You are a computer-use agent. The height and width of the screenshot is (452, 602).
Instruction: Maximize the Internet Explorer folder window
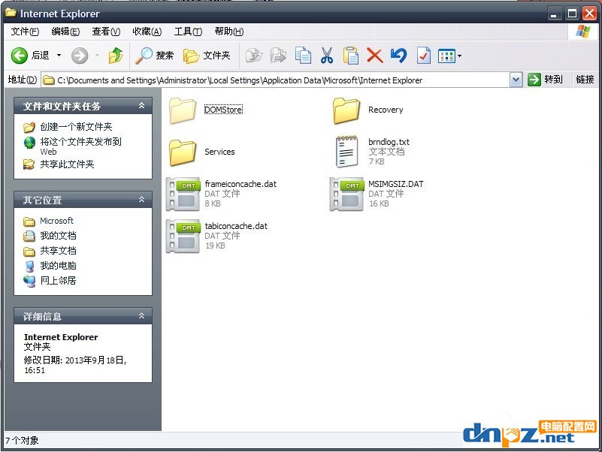(572, 14)
